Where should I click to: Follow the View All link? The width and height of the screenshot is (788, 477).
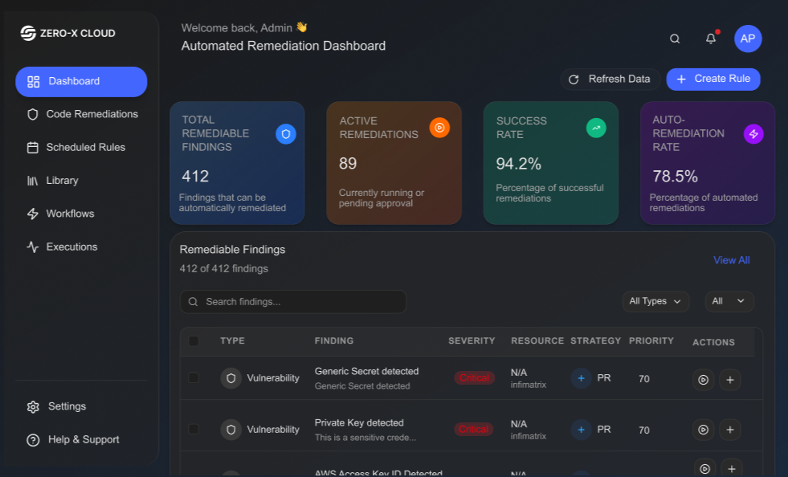pyautogui.click(x=731, y=260)
